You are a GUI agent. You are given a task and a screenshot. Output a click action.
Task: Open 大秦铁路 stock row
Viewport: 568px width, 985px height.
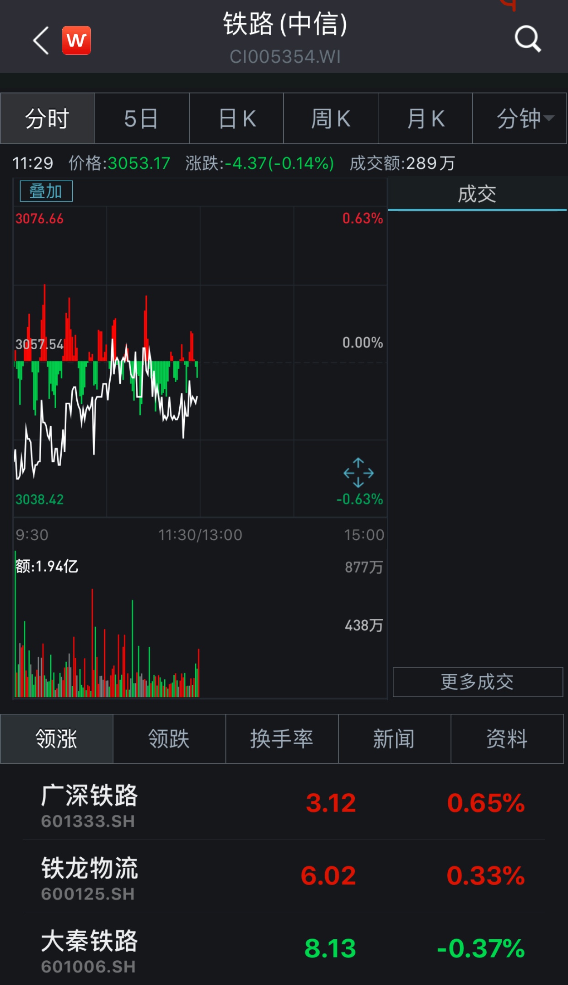point(284,948)
